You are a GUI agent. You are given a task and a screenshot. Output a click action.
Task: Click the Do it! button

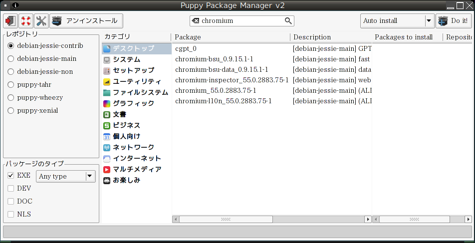click(455, 21)
